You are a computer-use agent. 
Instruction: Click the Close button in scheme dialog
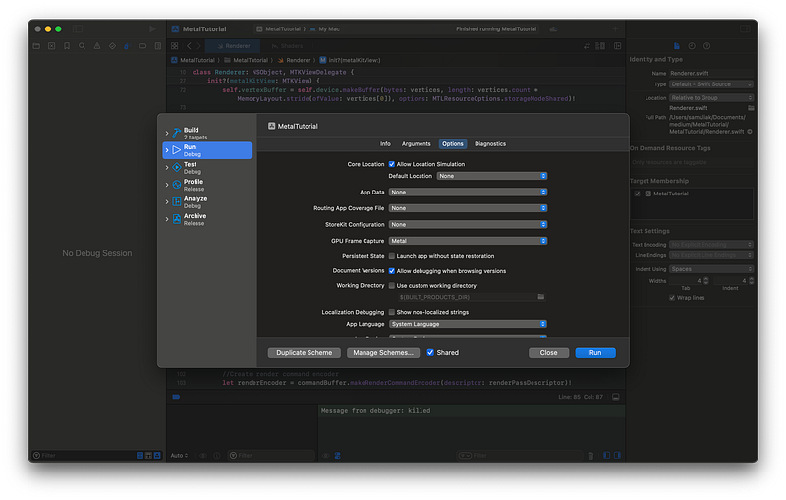pos(549,353)
